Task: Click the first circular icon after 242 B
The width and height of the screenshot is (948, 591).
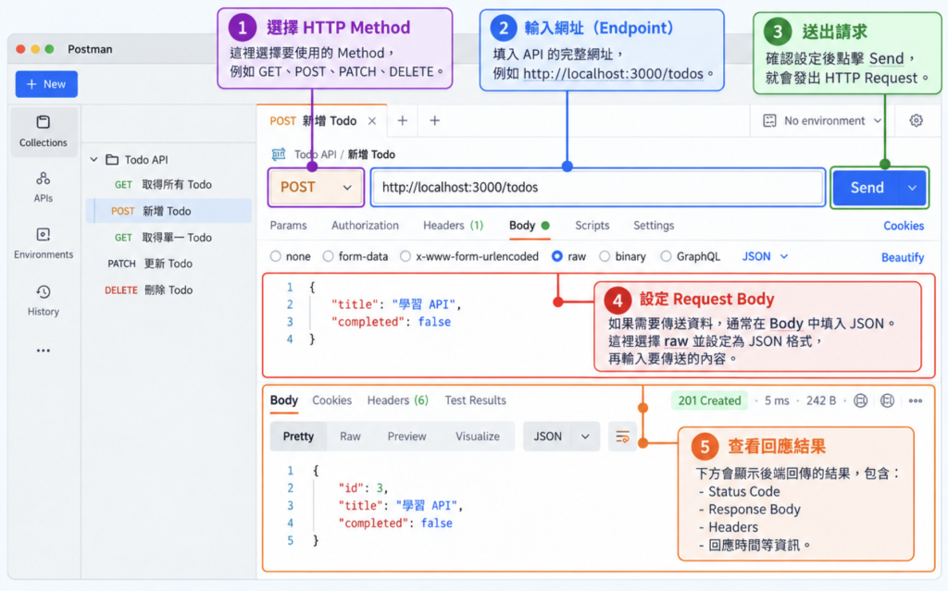Action: tap(860, 400)
